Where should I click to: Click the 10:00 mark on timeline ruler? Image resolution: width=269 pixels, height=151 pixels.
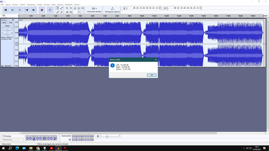(142, 16)
